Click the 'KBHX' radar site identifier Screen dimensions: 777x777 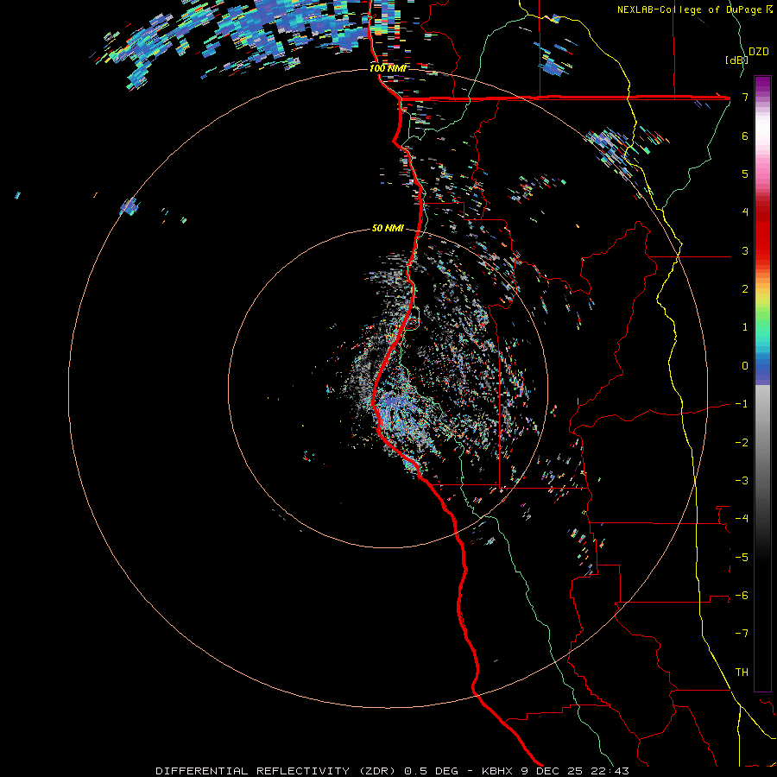click(x=497, y=771)
